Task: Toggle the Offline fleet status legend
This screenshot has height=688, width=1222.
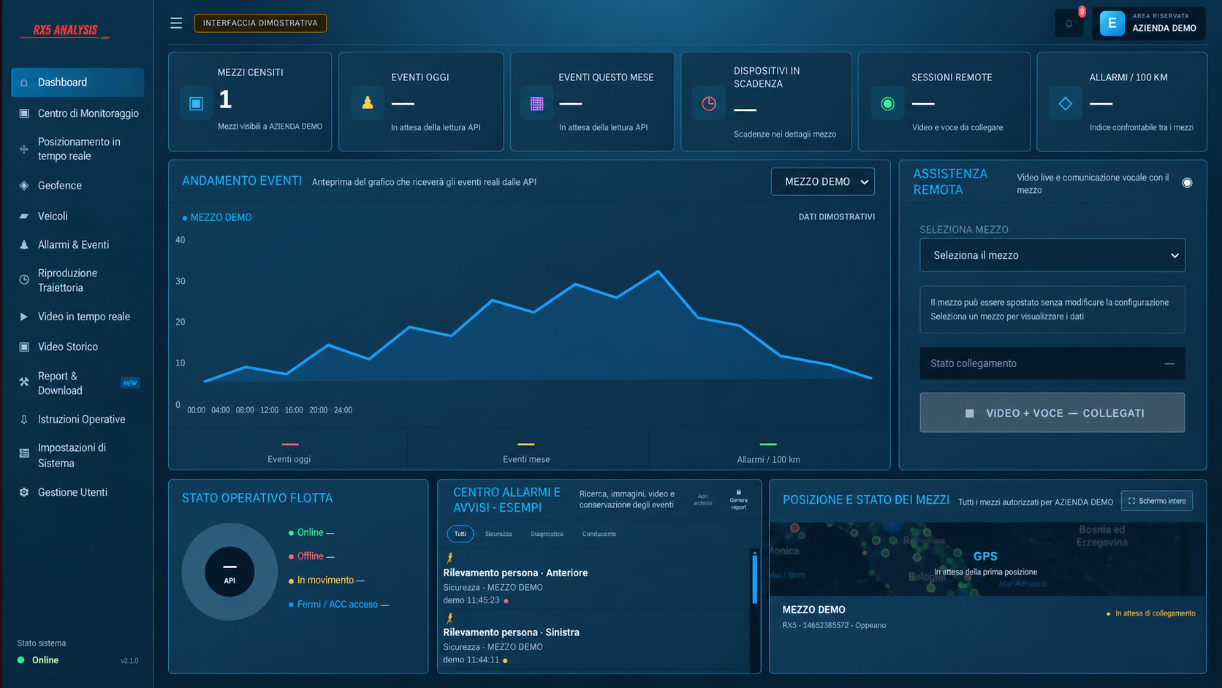Action: pos(311,556)
